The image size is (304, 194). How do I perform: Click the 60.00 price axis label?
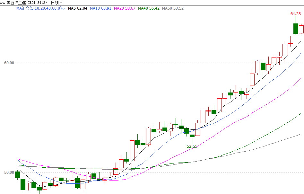point(9,63)
